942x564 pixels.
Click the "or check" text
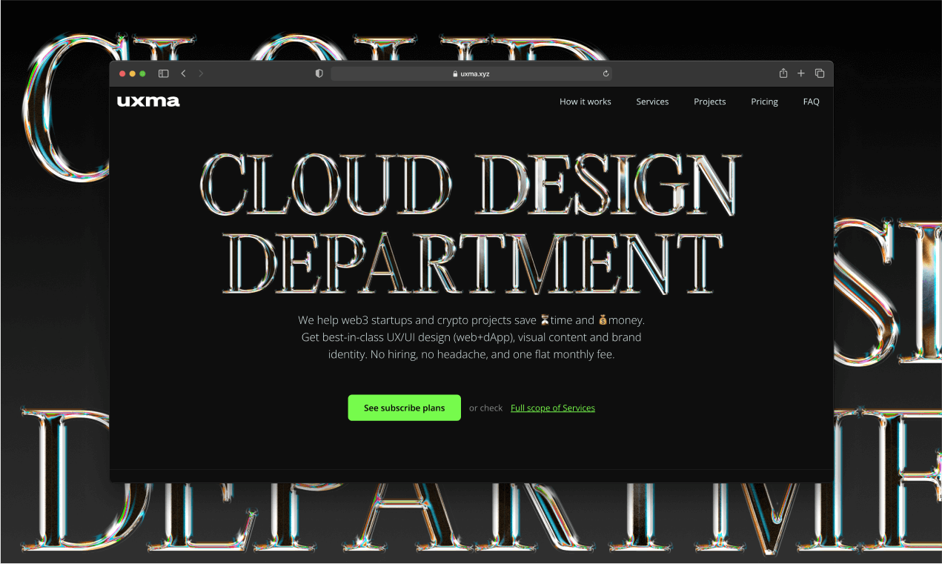tap(485, 408)
